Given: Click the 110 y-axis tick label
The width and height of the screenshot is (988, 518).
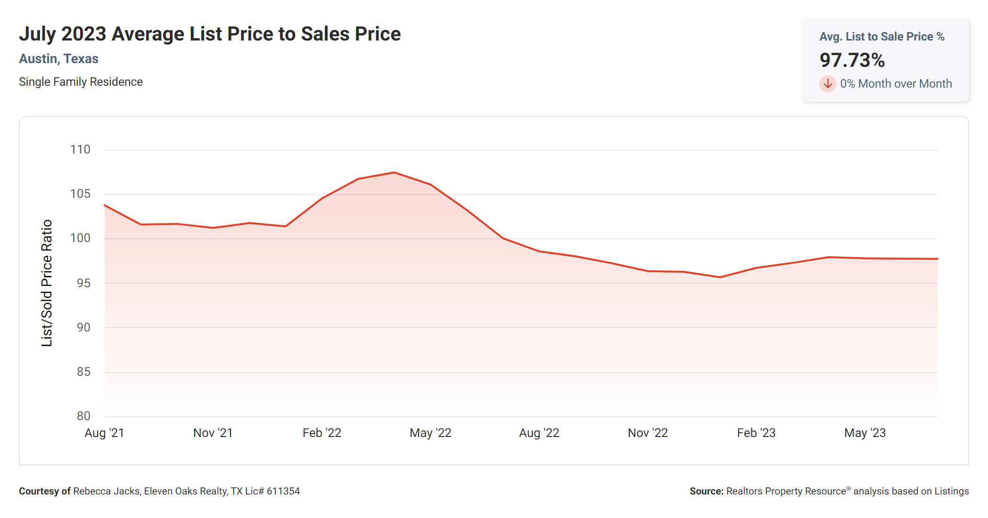Looking at the screenshot, I should [80, 150].
